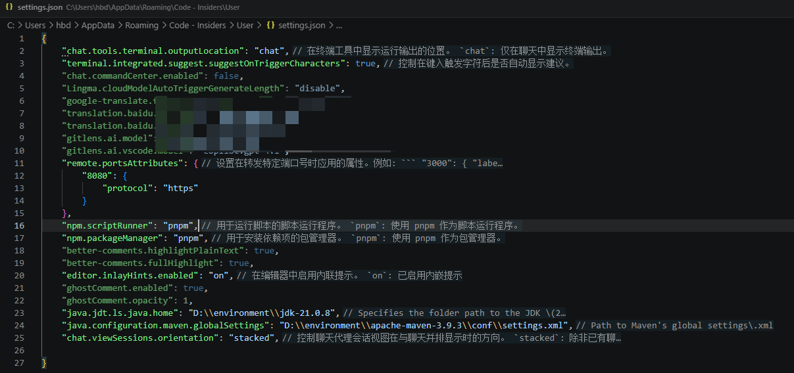Viewport: 794px width, 373px height.
Task: Click the JSON braces icon in the editor tab
Action: [x=9, y=7]
